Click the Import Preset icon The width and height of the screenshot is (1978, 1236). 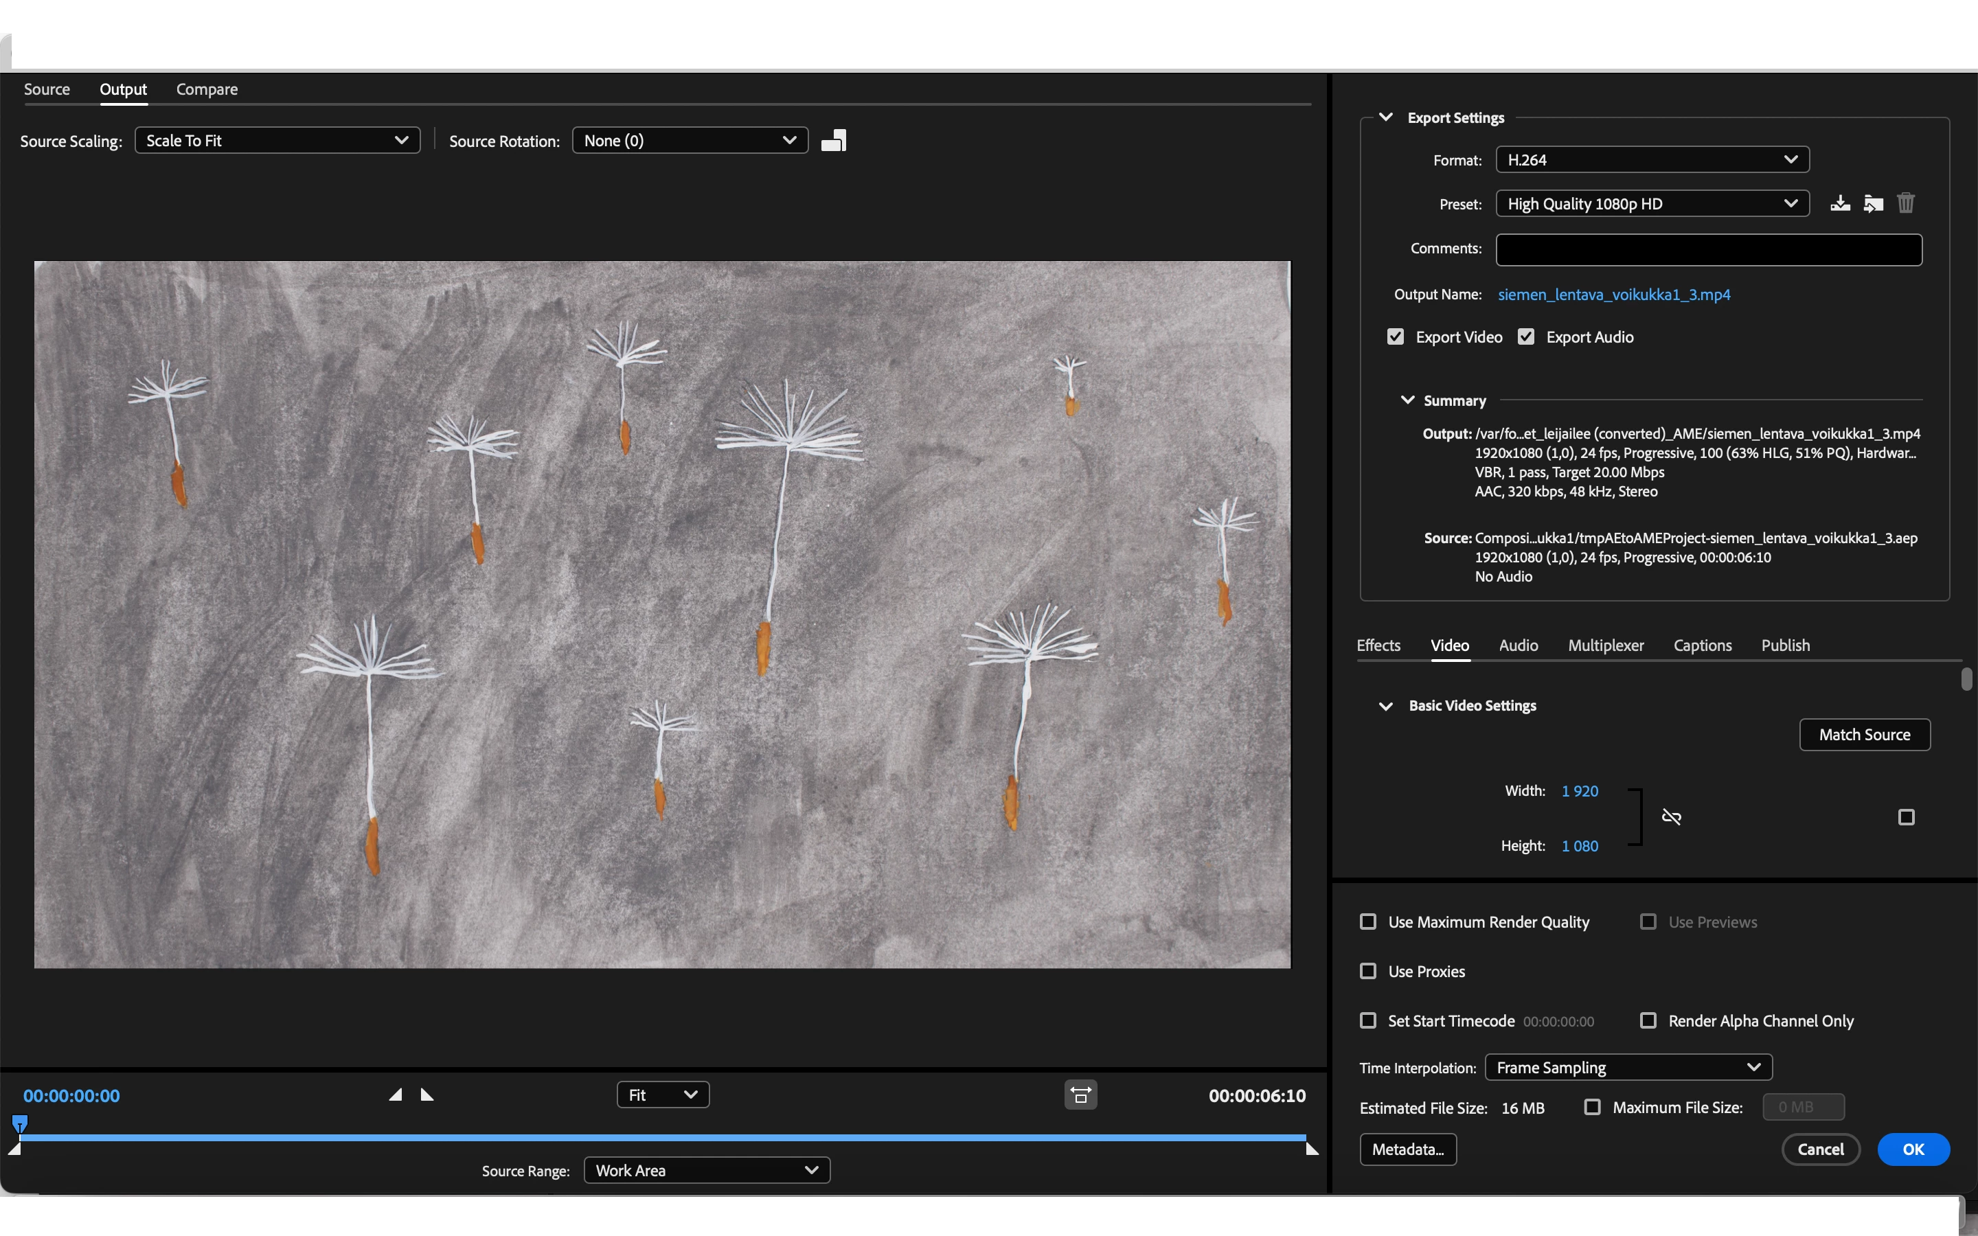coord(1872,203)
